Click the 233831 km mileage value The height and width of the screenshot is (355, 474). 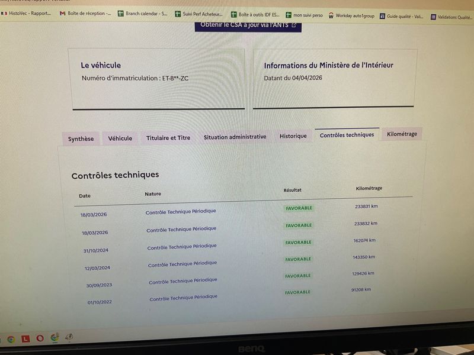366,206
